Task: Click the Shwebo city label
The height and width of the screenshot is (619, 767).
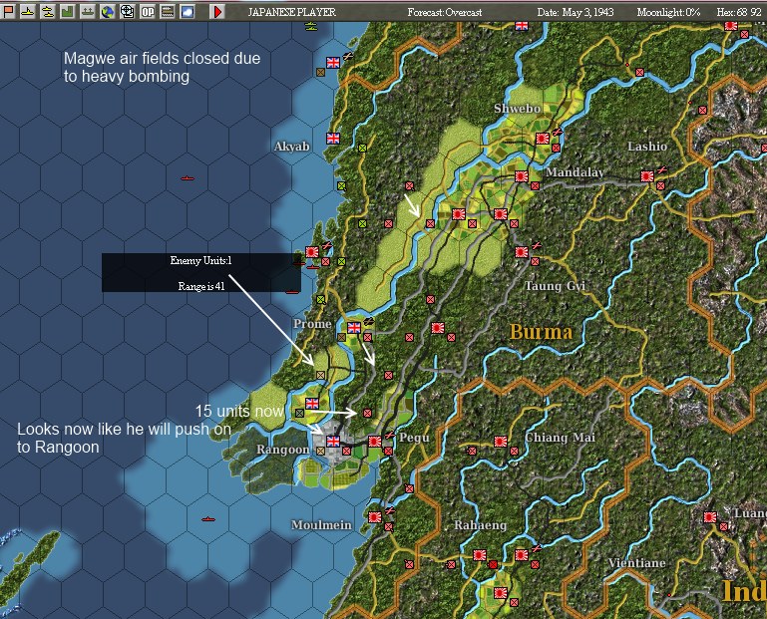Action: coord(517,109)
